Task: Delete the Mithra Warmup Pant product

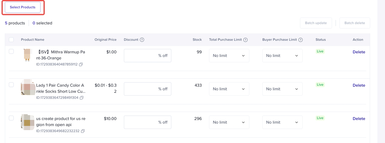Action: click(359, 52)
